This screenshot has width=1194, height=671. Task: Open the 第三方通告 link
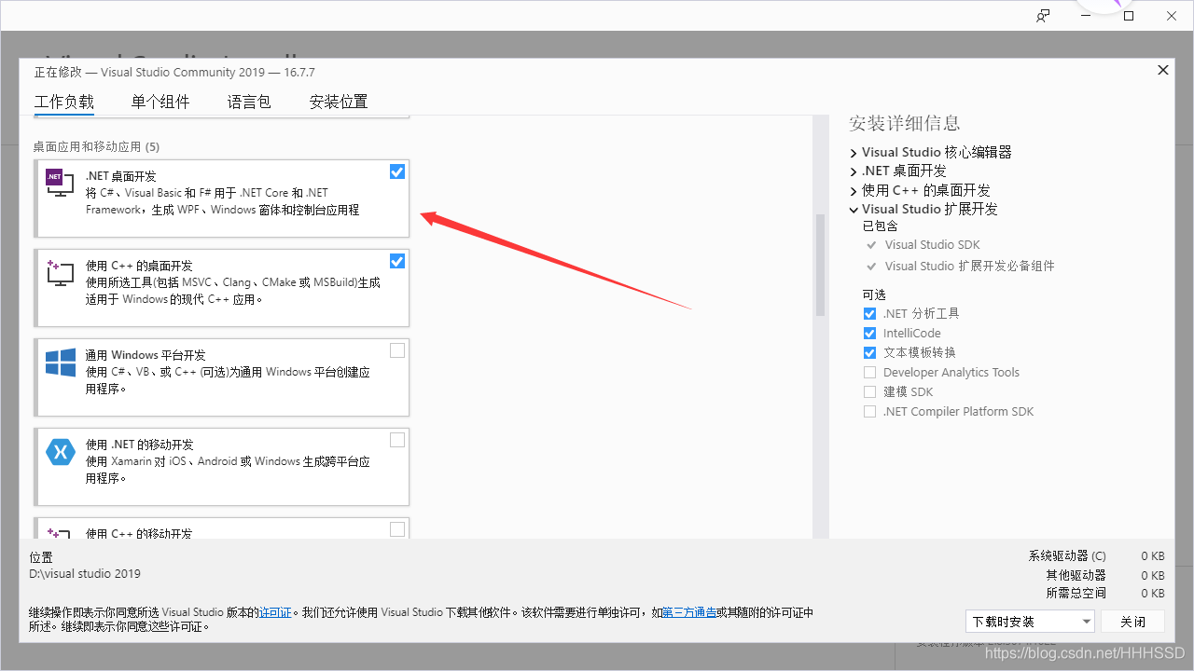689,612
